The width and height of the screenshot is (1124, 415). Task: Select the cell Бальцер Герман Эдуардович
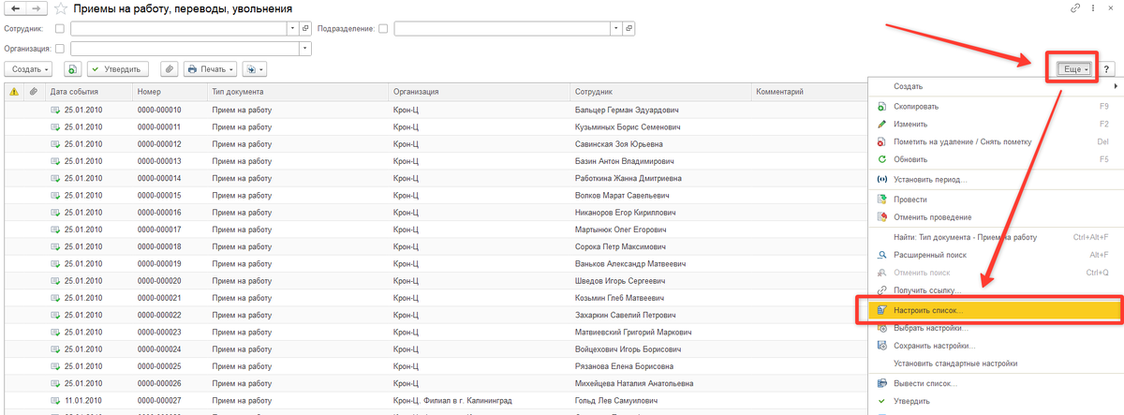[x=660, y=110]
